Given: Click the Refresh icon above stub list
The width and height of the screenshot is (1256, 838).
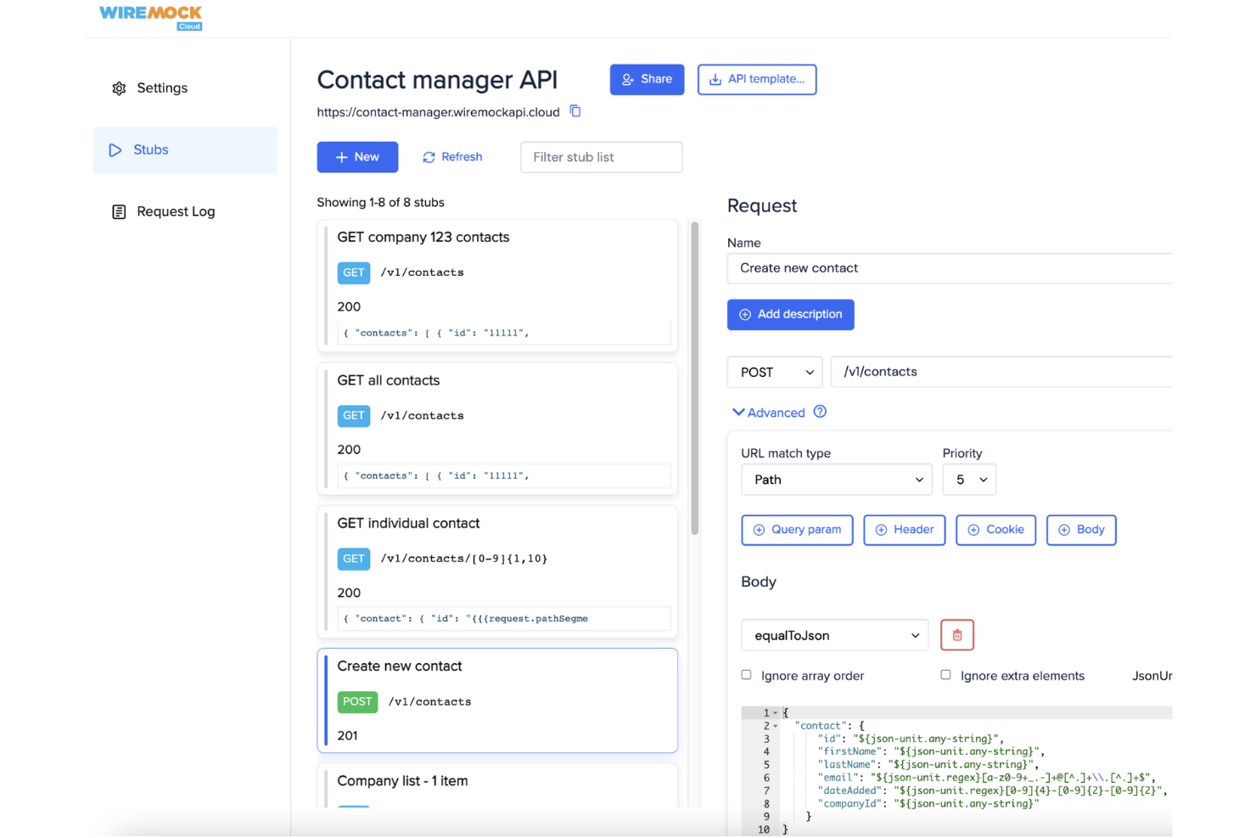Looking at the screenshot, I should click(x=429, y=157).
